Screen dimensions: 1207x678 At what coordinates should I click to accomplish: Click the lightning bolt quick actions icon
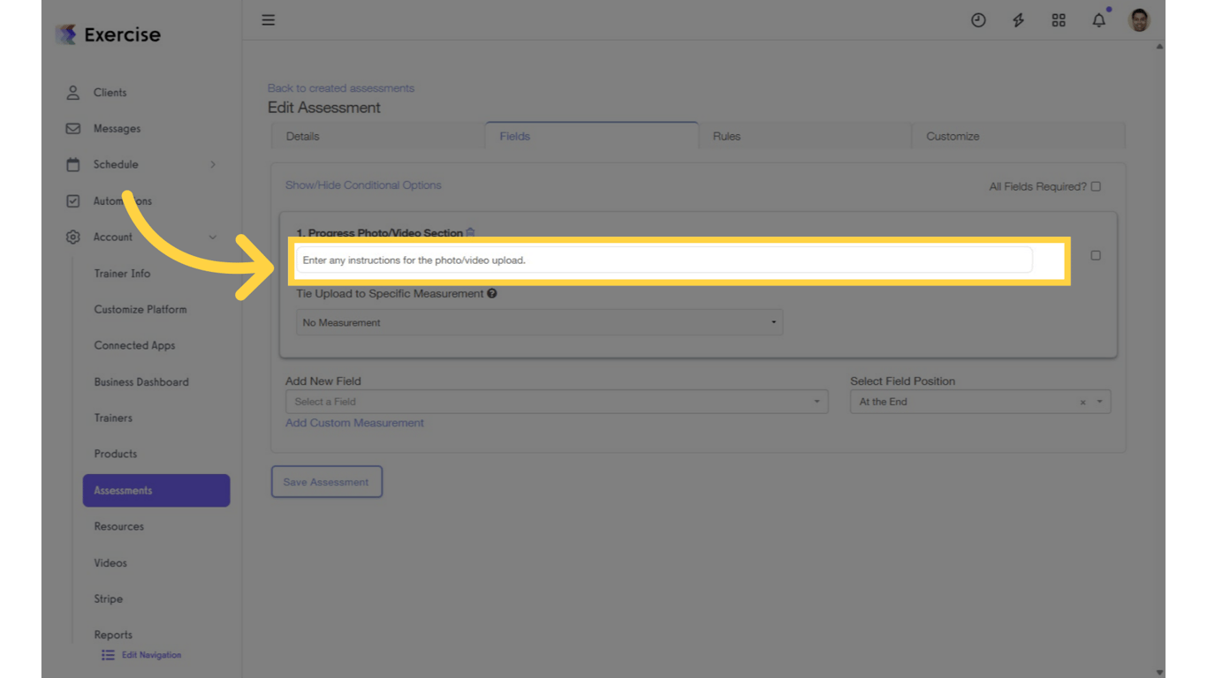click(1018, 20)
